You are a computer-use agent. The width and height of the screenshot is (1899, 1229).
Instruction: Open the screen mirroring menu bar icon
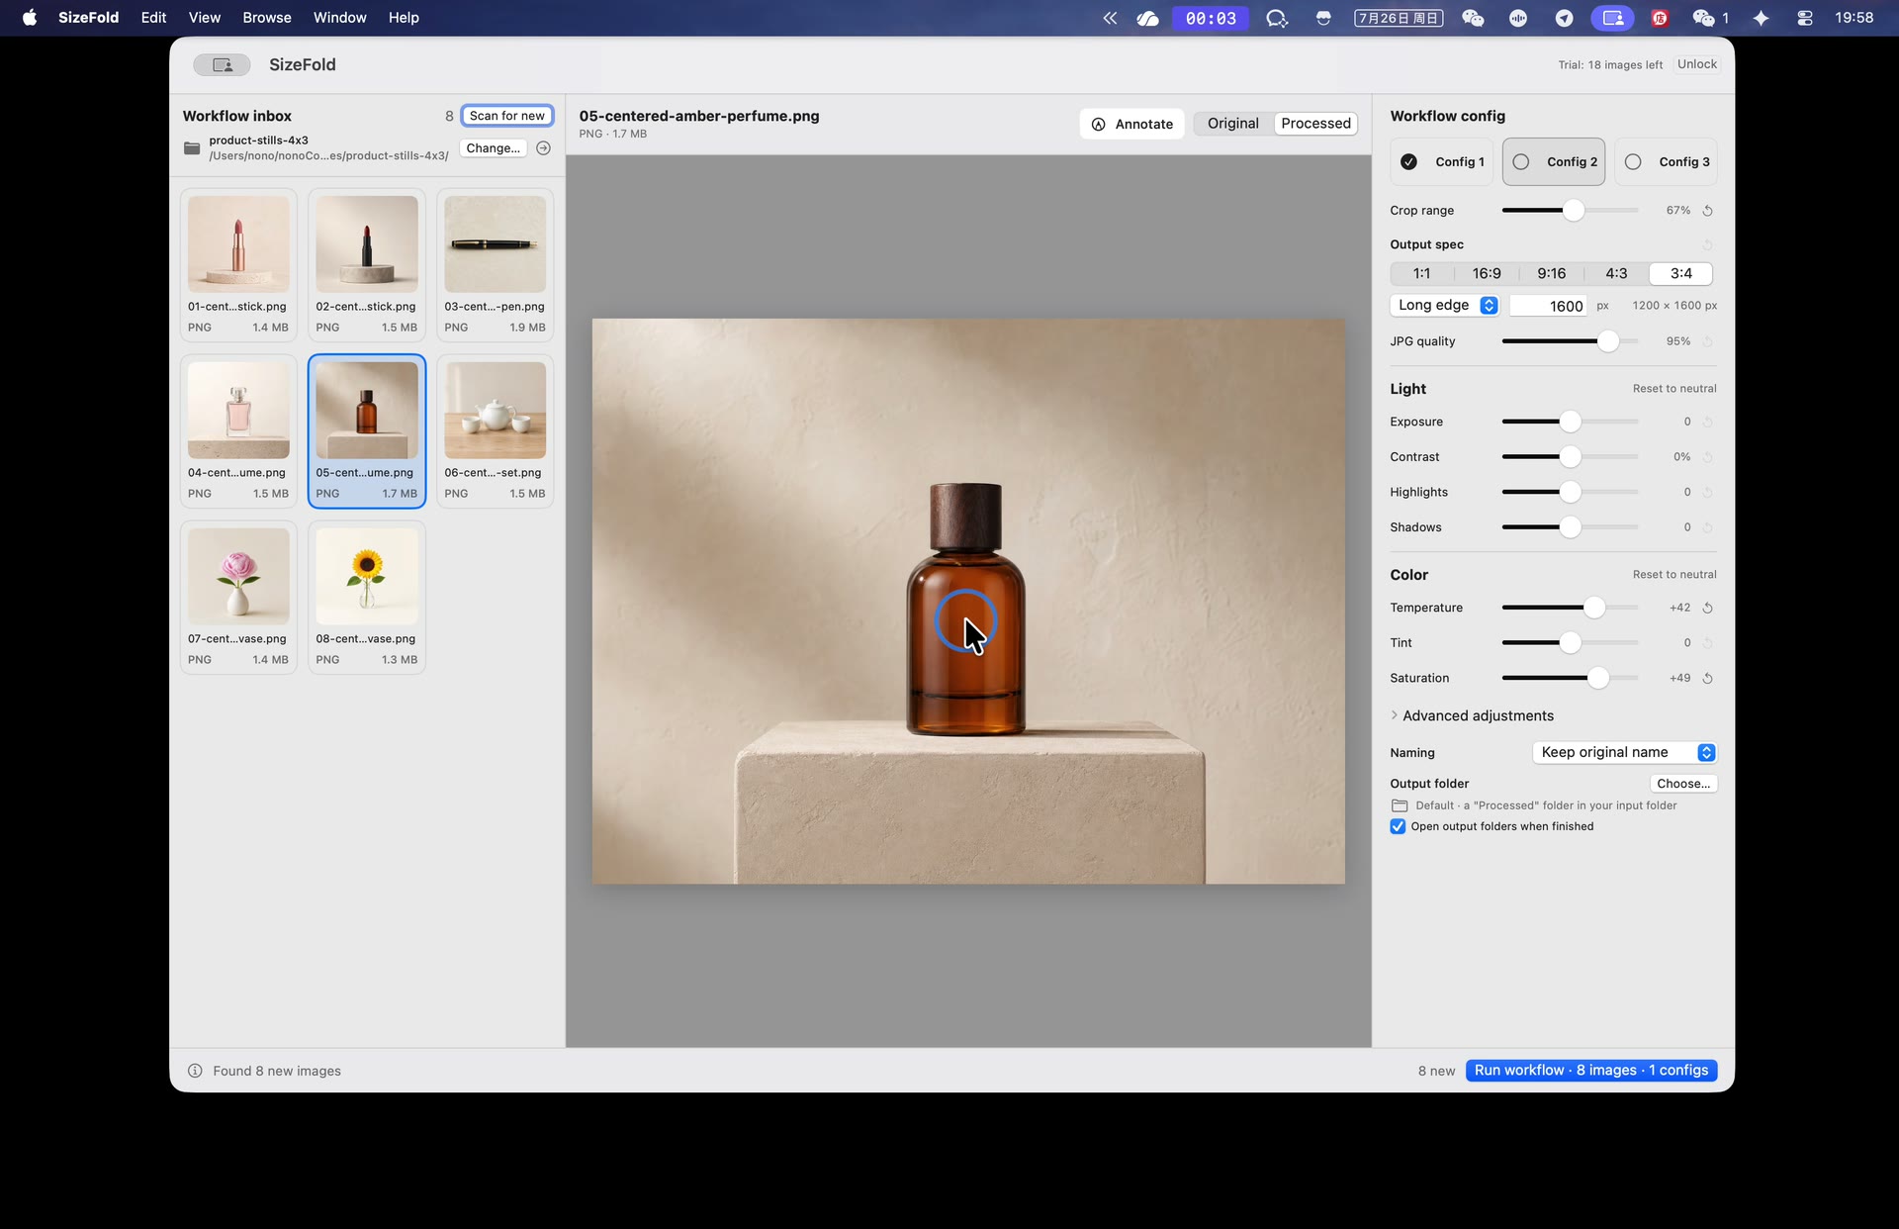1613,18
